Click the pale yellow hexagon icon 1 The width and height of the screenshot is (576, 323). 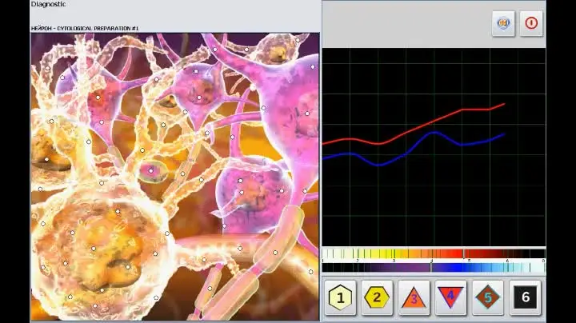340,297
